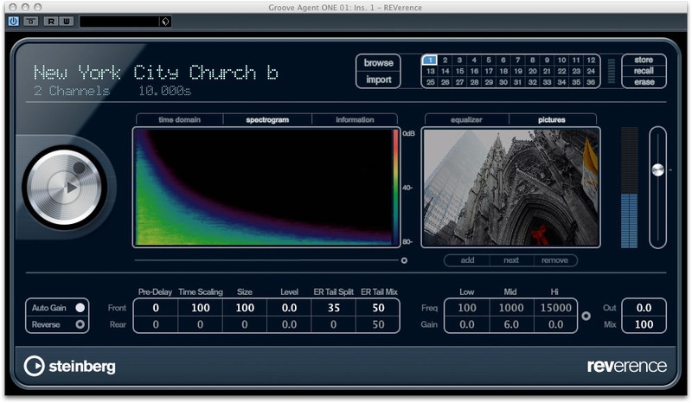Click the Mix value 100
The image size is (692, 403).
click(x=644, y=324)
